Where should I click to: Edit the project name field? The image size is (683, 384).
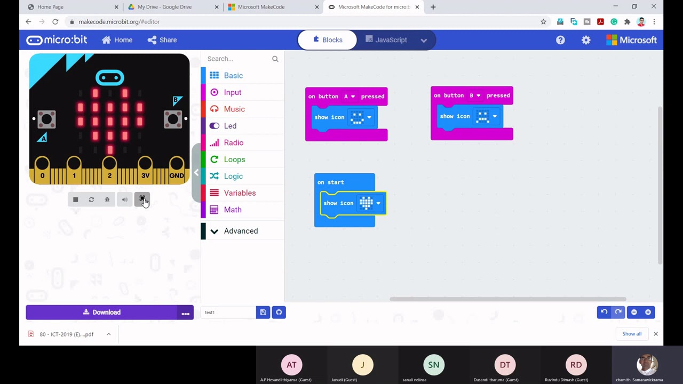point(228,313)
